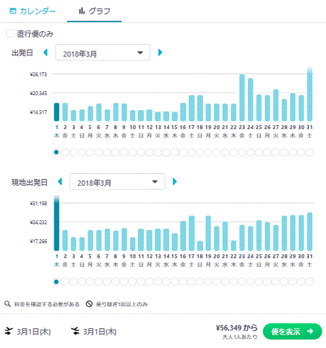326x348 pixels.
Task: Click the 乗り継ぎ1回以上のみ legend text
Action: (122, 304)
